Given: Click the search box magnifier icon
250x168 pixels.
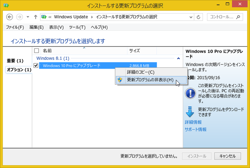Looking at the screenshot, I should (x=238, y=17).
